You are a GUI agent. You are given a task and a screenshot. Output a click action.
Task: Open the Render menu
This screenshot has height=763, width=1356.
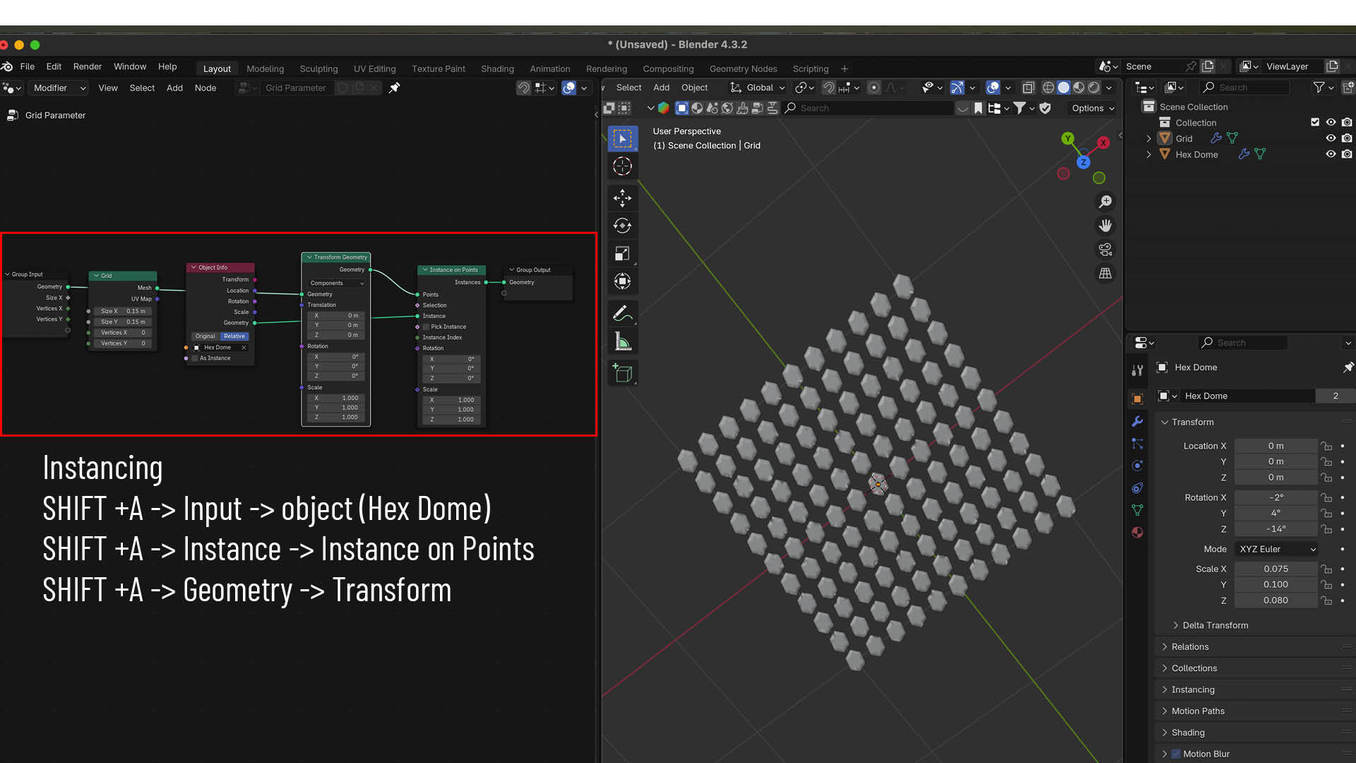tap(88, 66)
